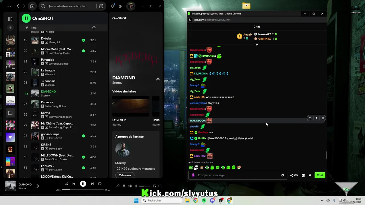
Task: Open connect to a device
Action: (130, 186)
